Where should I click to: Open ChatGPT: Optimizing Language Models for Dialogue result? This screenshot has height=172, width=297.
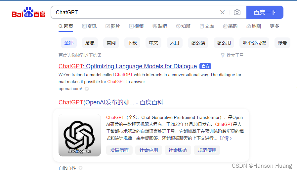coord(128,66)
